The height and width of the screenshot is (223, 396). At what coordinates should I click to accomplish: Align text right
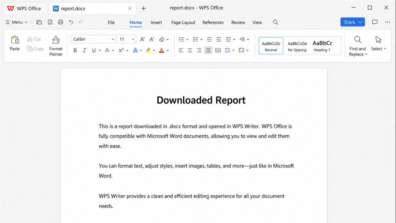click(x=199, y=50)
